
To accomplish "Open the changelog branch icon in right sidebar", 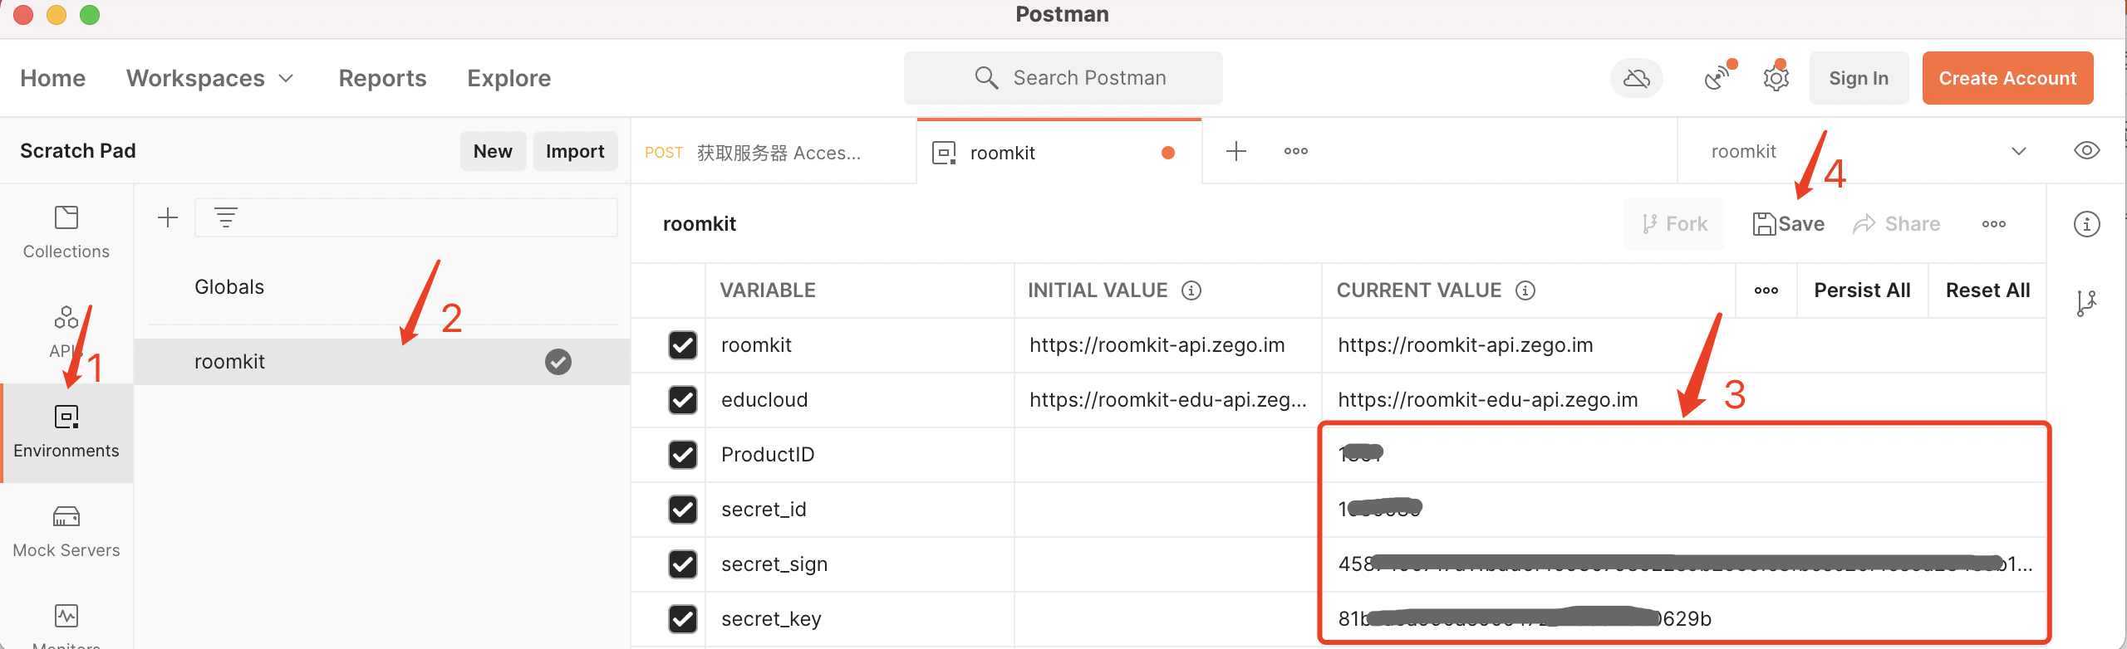I will 2086,303.
